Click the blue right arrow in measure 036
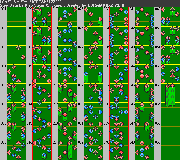This screenshot has width=180, height=160. pos(126,69)
